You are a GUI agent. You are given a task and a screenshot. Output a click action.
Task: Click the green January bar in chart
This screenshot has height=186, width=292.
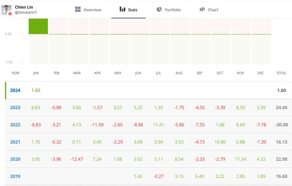click(38, 26)
